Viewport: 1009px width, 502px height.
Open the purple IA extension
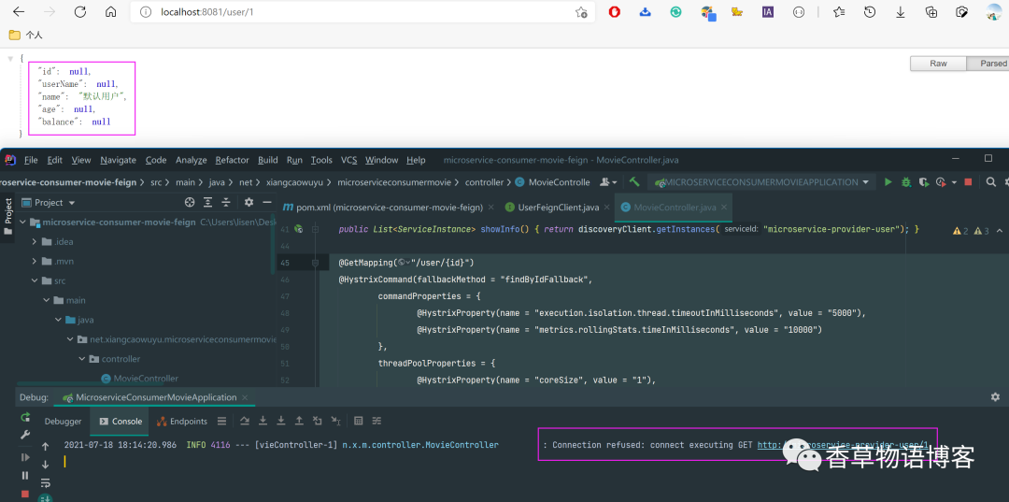[768, 11]
